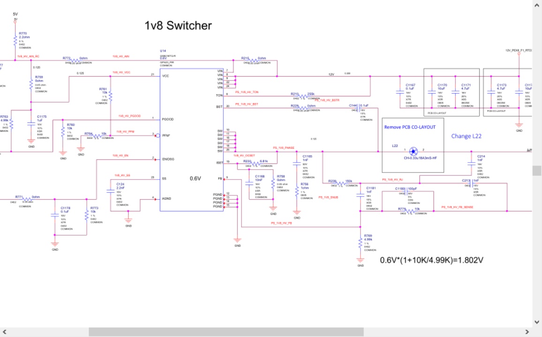Click the horizontal scrollbar thumb
Screen dimensions: 542x337
coord(226,332)
